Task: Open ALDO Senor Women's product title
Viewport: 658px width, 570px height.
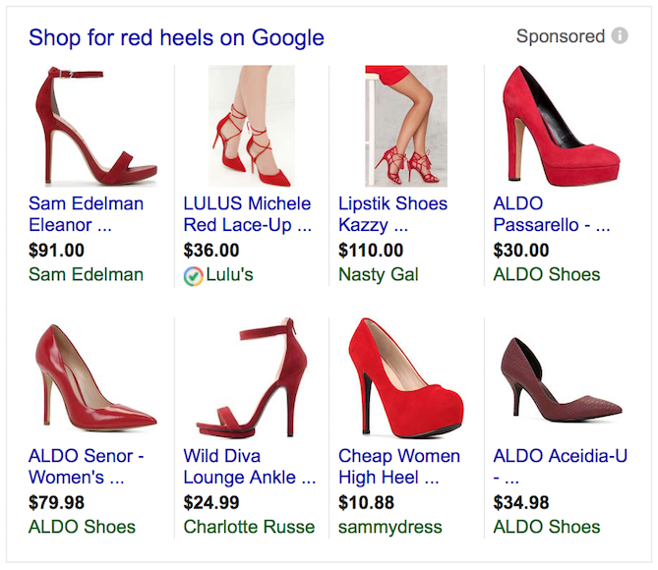Action: [87, 467]
